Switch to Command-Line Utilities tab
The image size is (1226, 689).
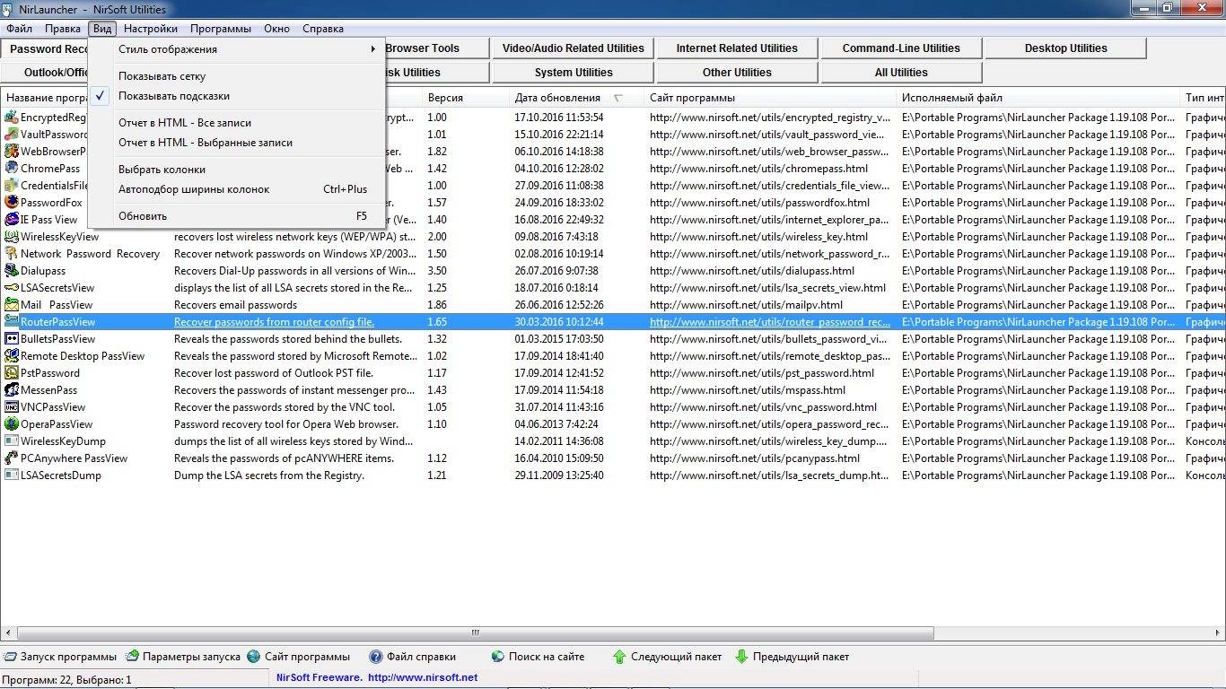(x=901, y=48)
